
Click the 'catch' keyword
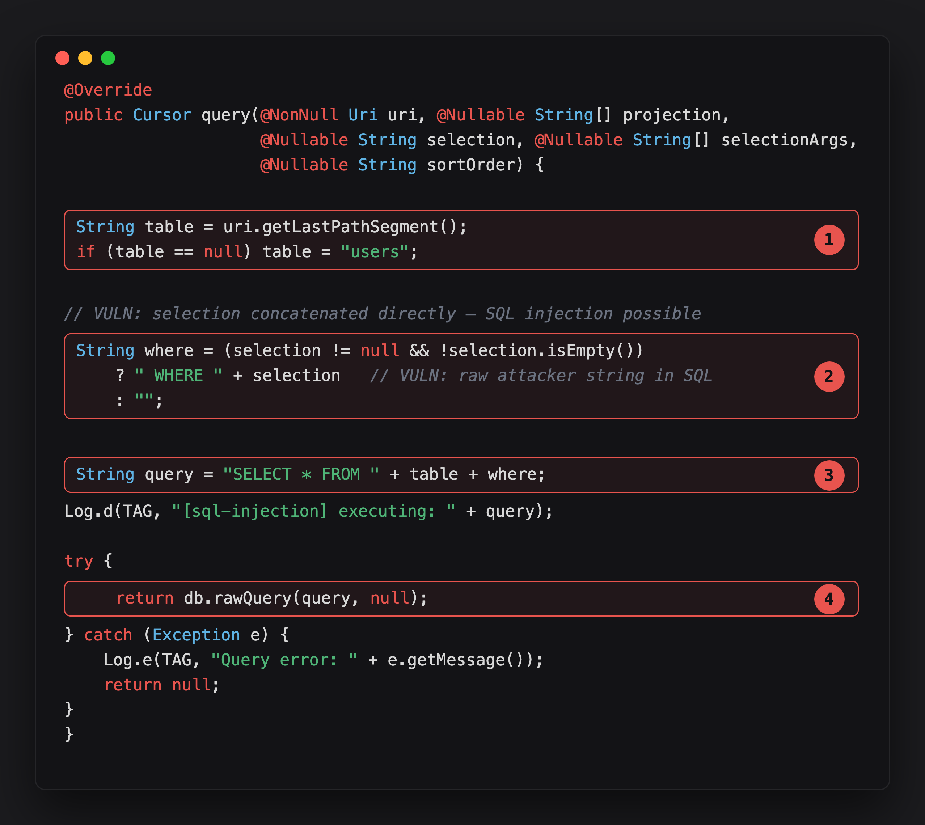click(108, 635)
